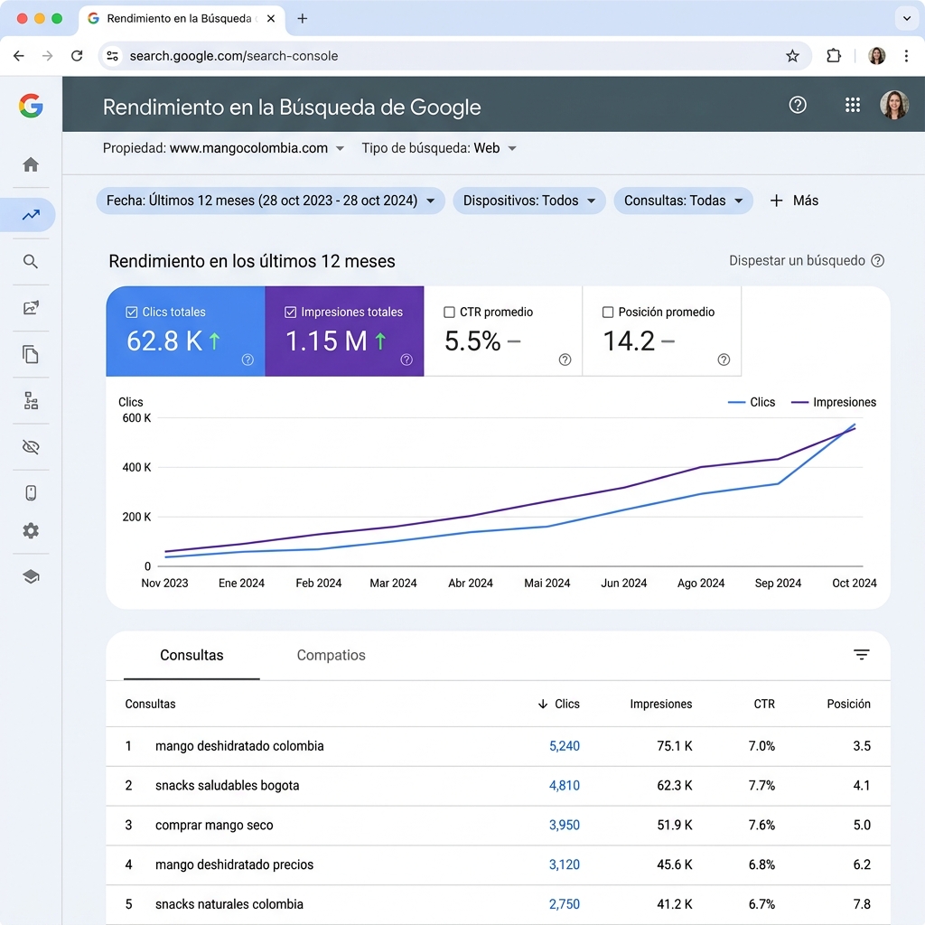Open the Fecha Últimos 12 meses filter
This screenshot has width=925, height=925.
(270, 201)
